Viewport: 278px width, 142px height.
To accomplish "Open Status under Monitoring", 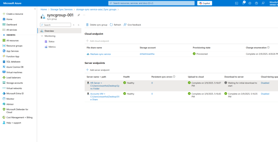I will pyautogui.click(x=51, y=42).
